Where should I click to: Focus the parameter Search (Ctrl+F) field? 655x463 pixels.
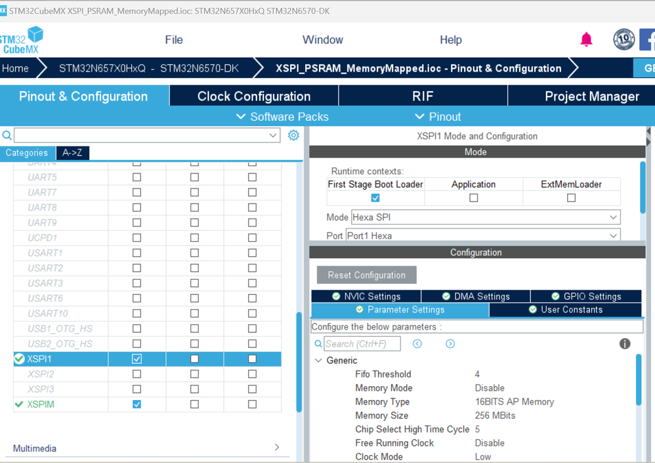pyautogui.click(x=362, y=343)
